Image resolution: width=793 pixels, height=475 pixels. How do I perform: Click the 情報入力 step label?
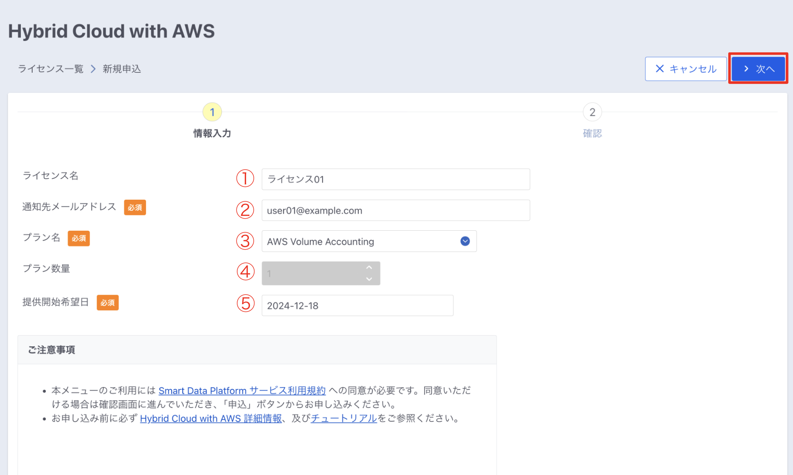212,133
